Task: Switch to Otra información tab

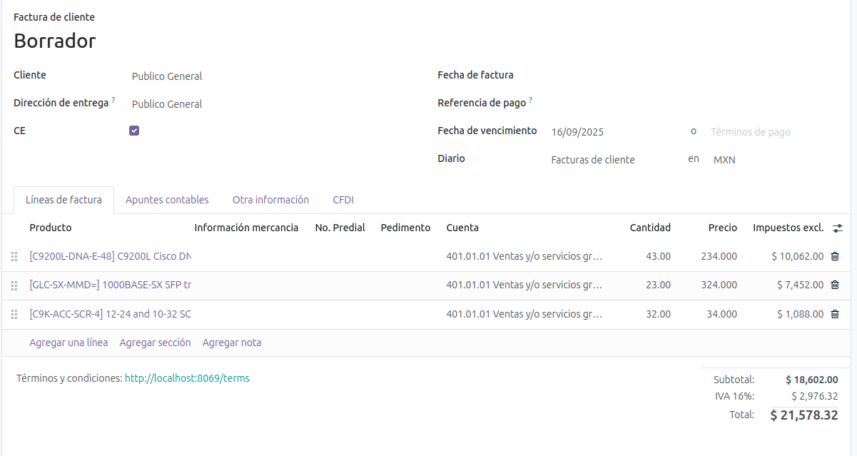Action: [270, 200]
